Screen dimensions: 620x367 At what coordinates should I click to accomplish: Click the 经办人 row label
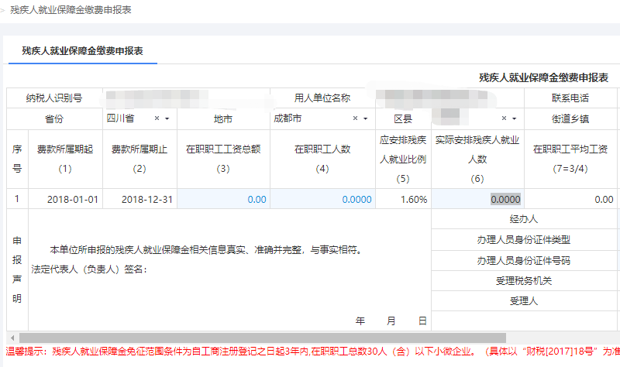tap(524, 219)
